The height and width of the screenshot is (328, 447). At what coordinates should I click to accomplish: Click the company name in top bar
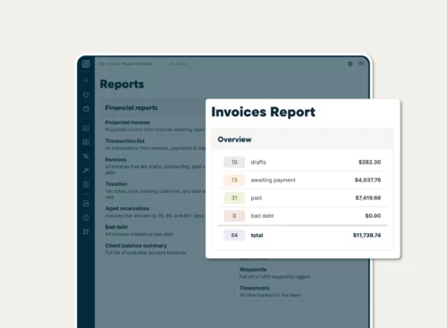[x=125, y=63]
